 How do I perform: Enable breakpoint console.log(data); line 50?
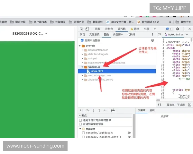tap(83, 133)
